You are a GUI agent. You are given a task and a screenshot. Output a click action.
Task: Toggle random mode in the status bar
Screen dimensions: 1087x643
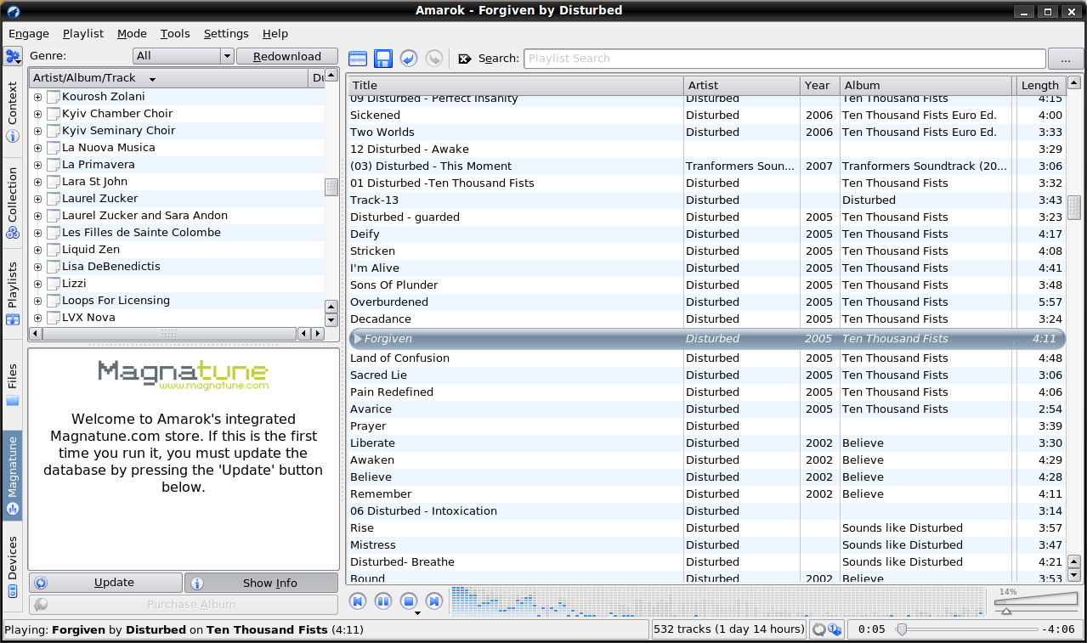coord(835,629)
